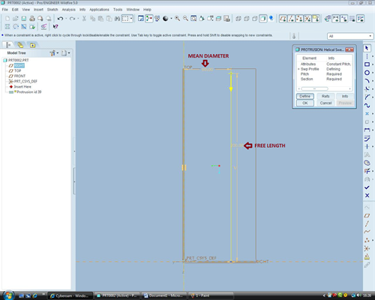Quit the sketch with the X icon
375x300 pixels.
coord(367,195)
